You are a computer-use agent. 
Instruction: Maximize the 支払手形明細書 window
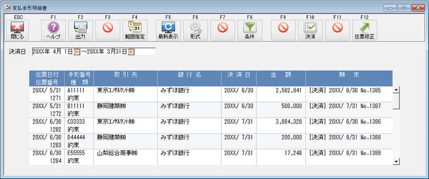coord(404,8)
